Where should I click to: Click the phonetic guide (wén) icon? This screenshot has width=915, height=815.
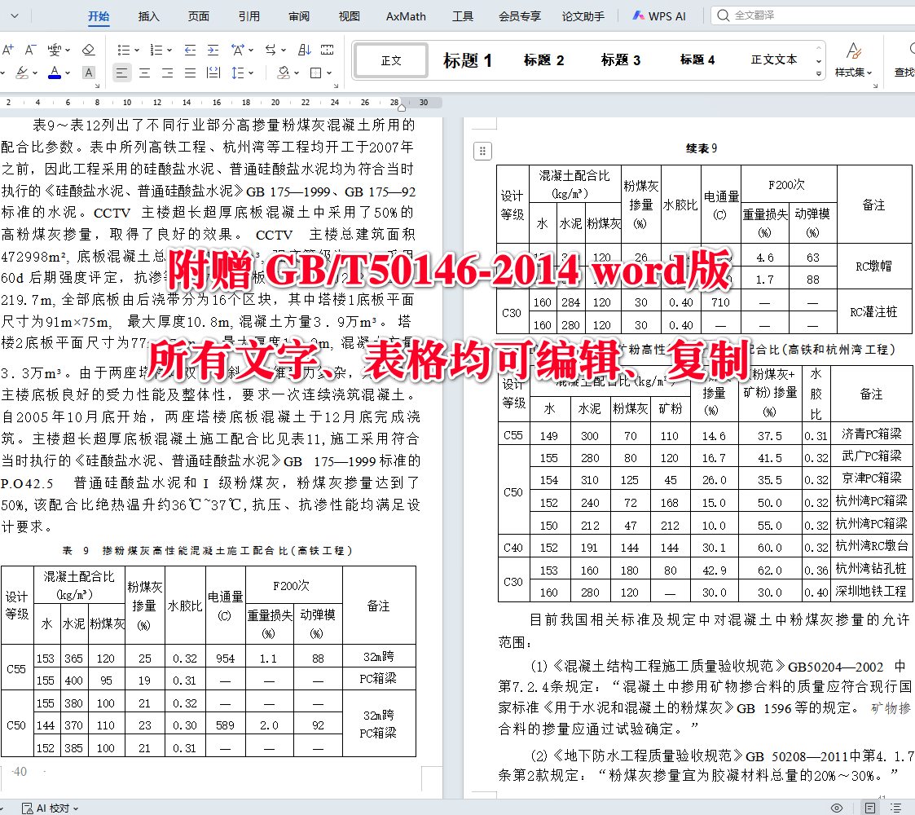coord(55,50)
